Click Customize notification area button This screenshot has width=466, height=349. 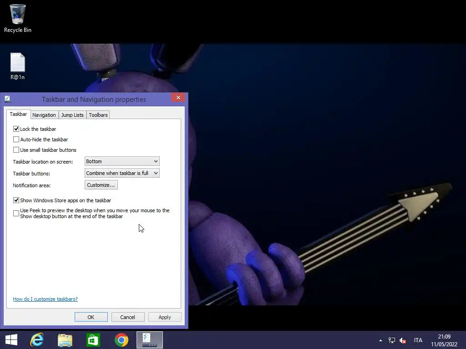click(x=101, y=185)
